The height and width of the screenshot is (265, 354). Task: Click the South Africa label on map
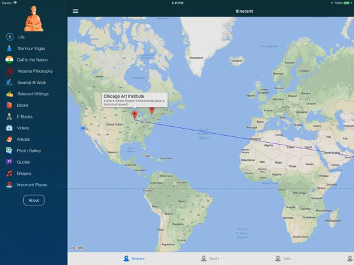[x=300, y=237]
